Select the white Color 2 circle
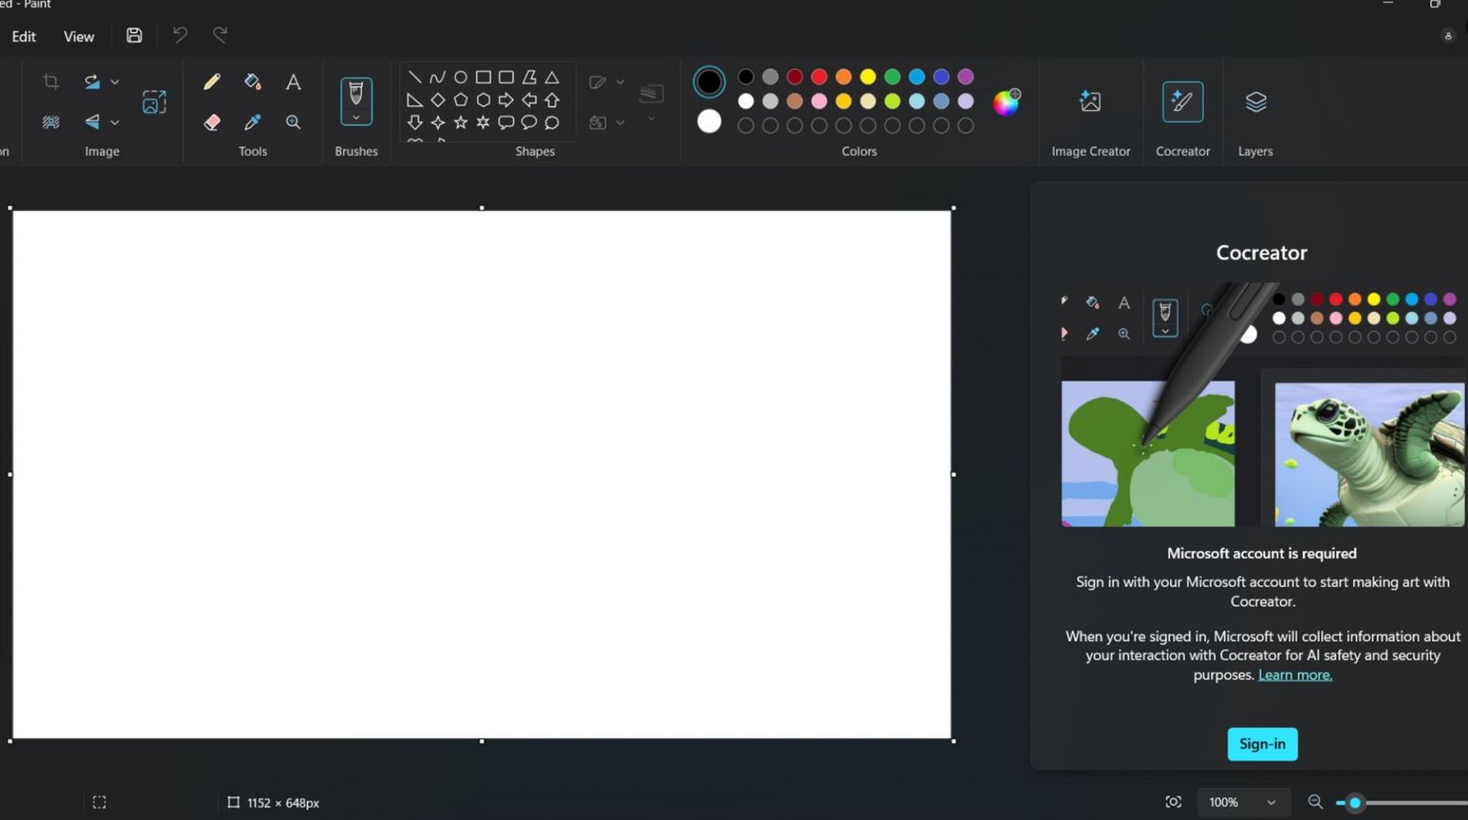Viewport: 1468px width, 820px height. coord(708,121)
